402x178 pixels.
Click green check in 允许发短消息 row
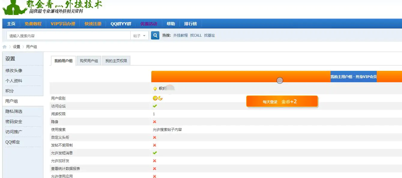(x=155, y=153)
